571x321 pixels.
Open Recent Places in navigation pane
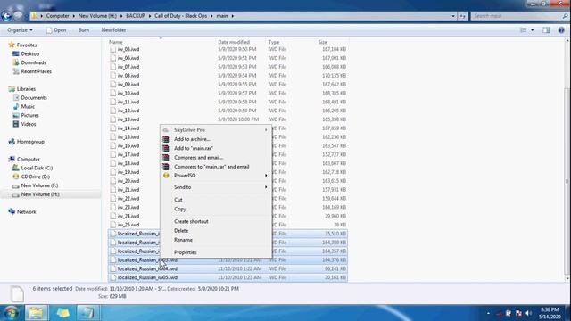[36, 71]
